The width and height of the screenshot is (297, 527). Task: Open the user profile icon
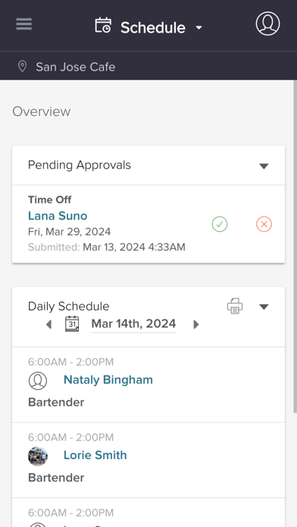coord(267,23)
